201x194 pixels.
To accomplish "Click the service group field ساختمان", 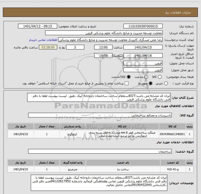I will (100, 151).
